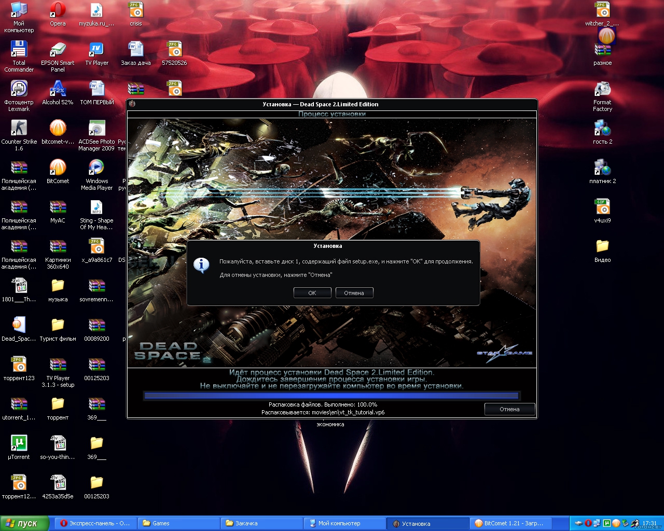Launch Opera from the desktop
The image size is (664, 531).
click(x=58, y=14)
